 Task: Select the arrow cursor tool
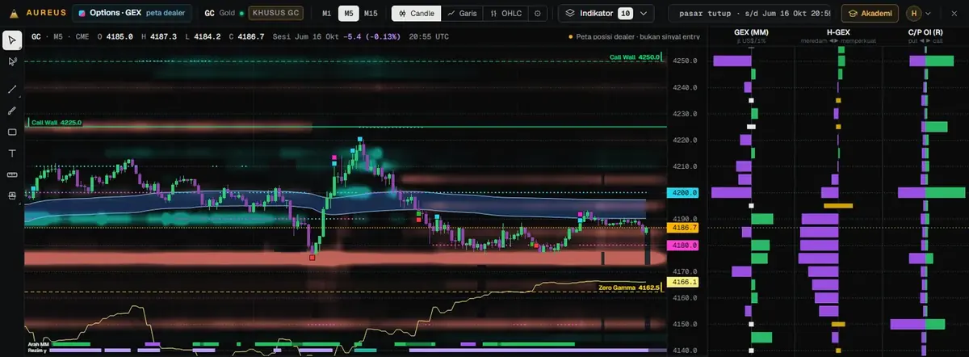click(x=12, y=40)
